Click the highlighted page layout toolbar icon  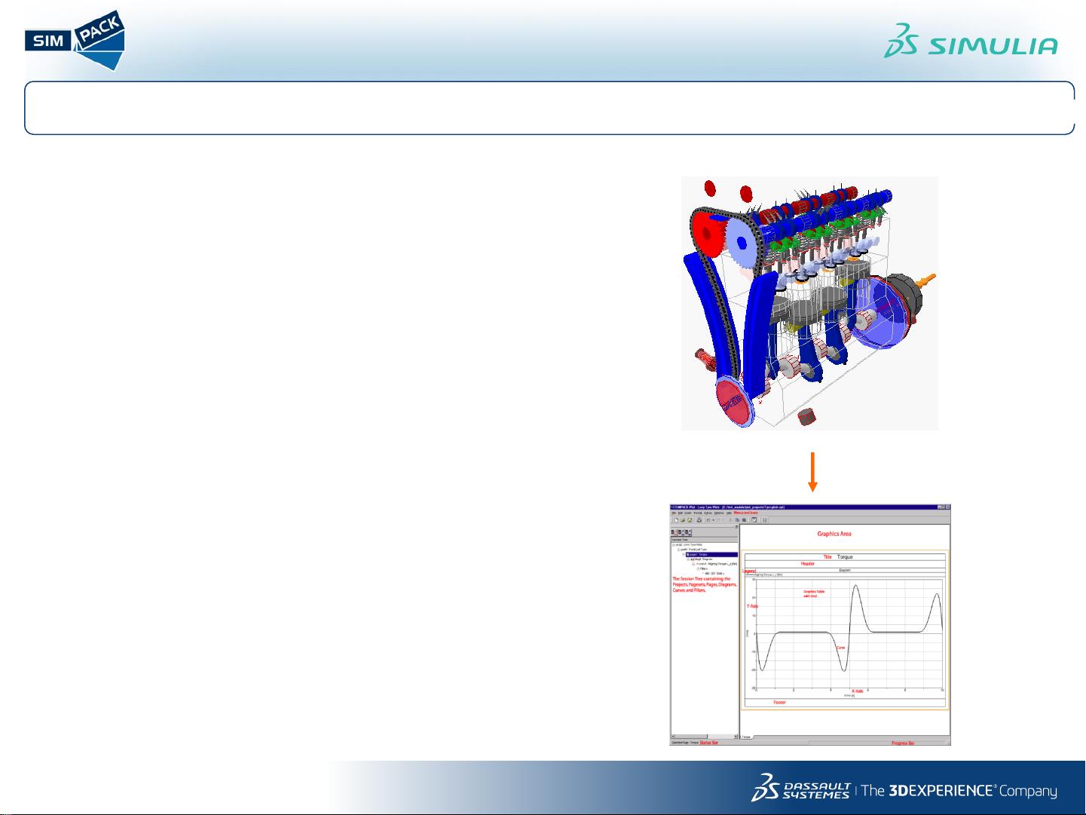[754, 520]
